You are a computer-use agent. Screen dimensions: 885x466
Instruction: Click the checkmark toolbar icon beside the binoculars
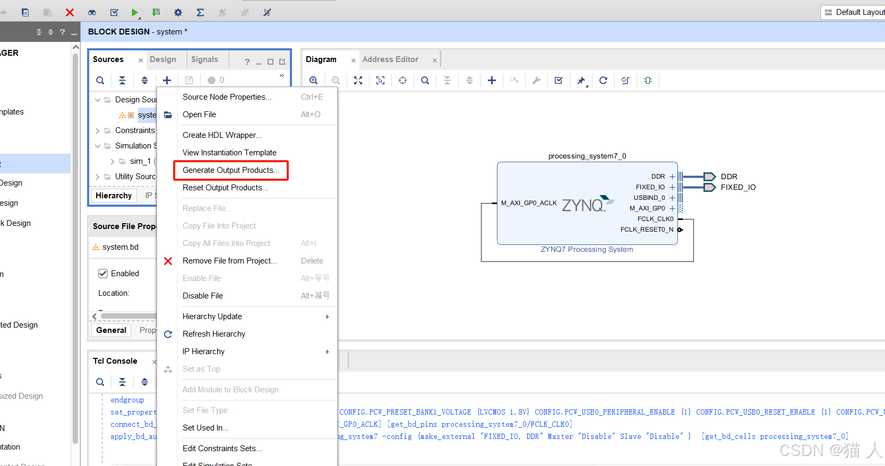(x=114, y=12)
